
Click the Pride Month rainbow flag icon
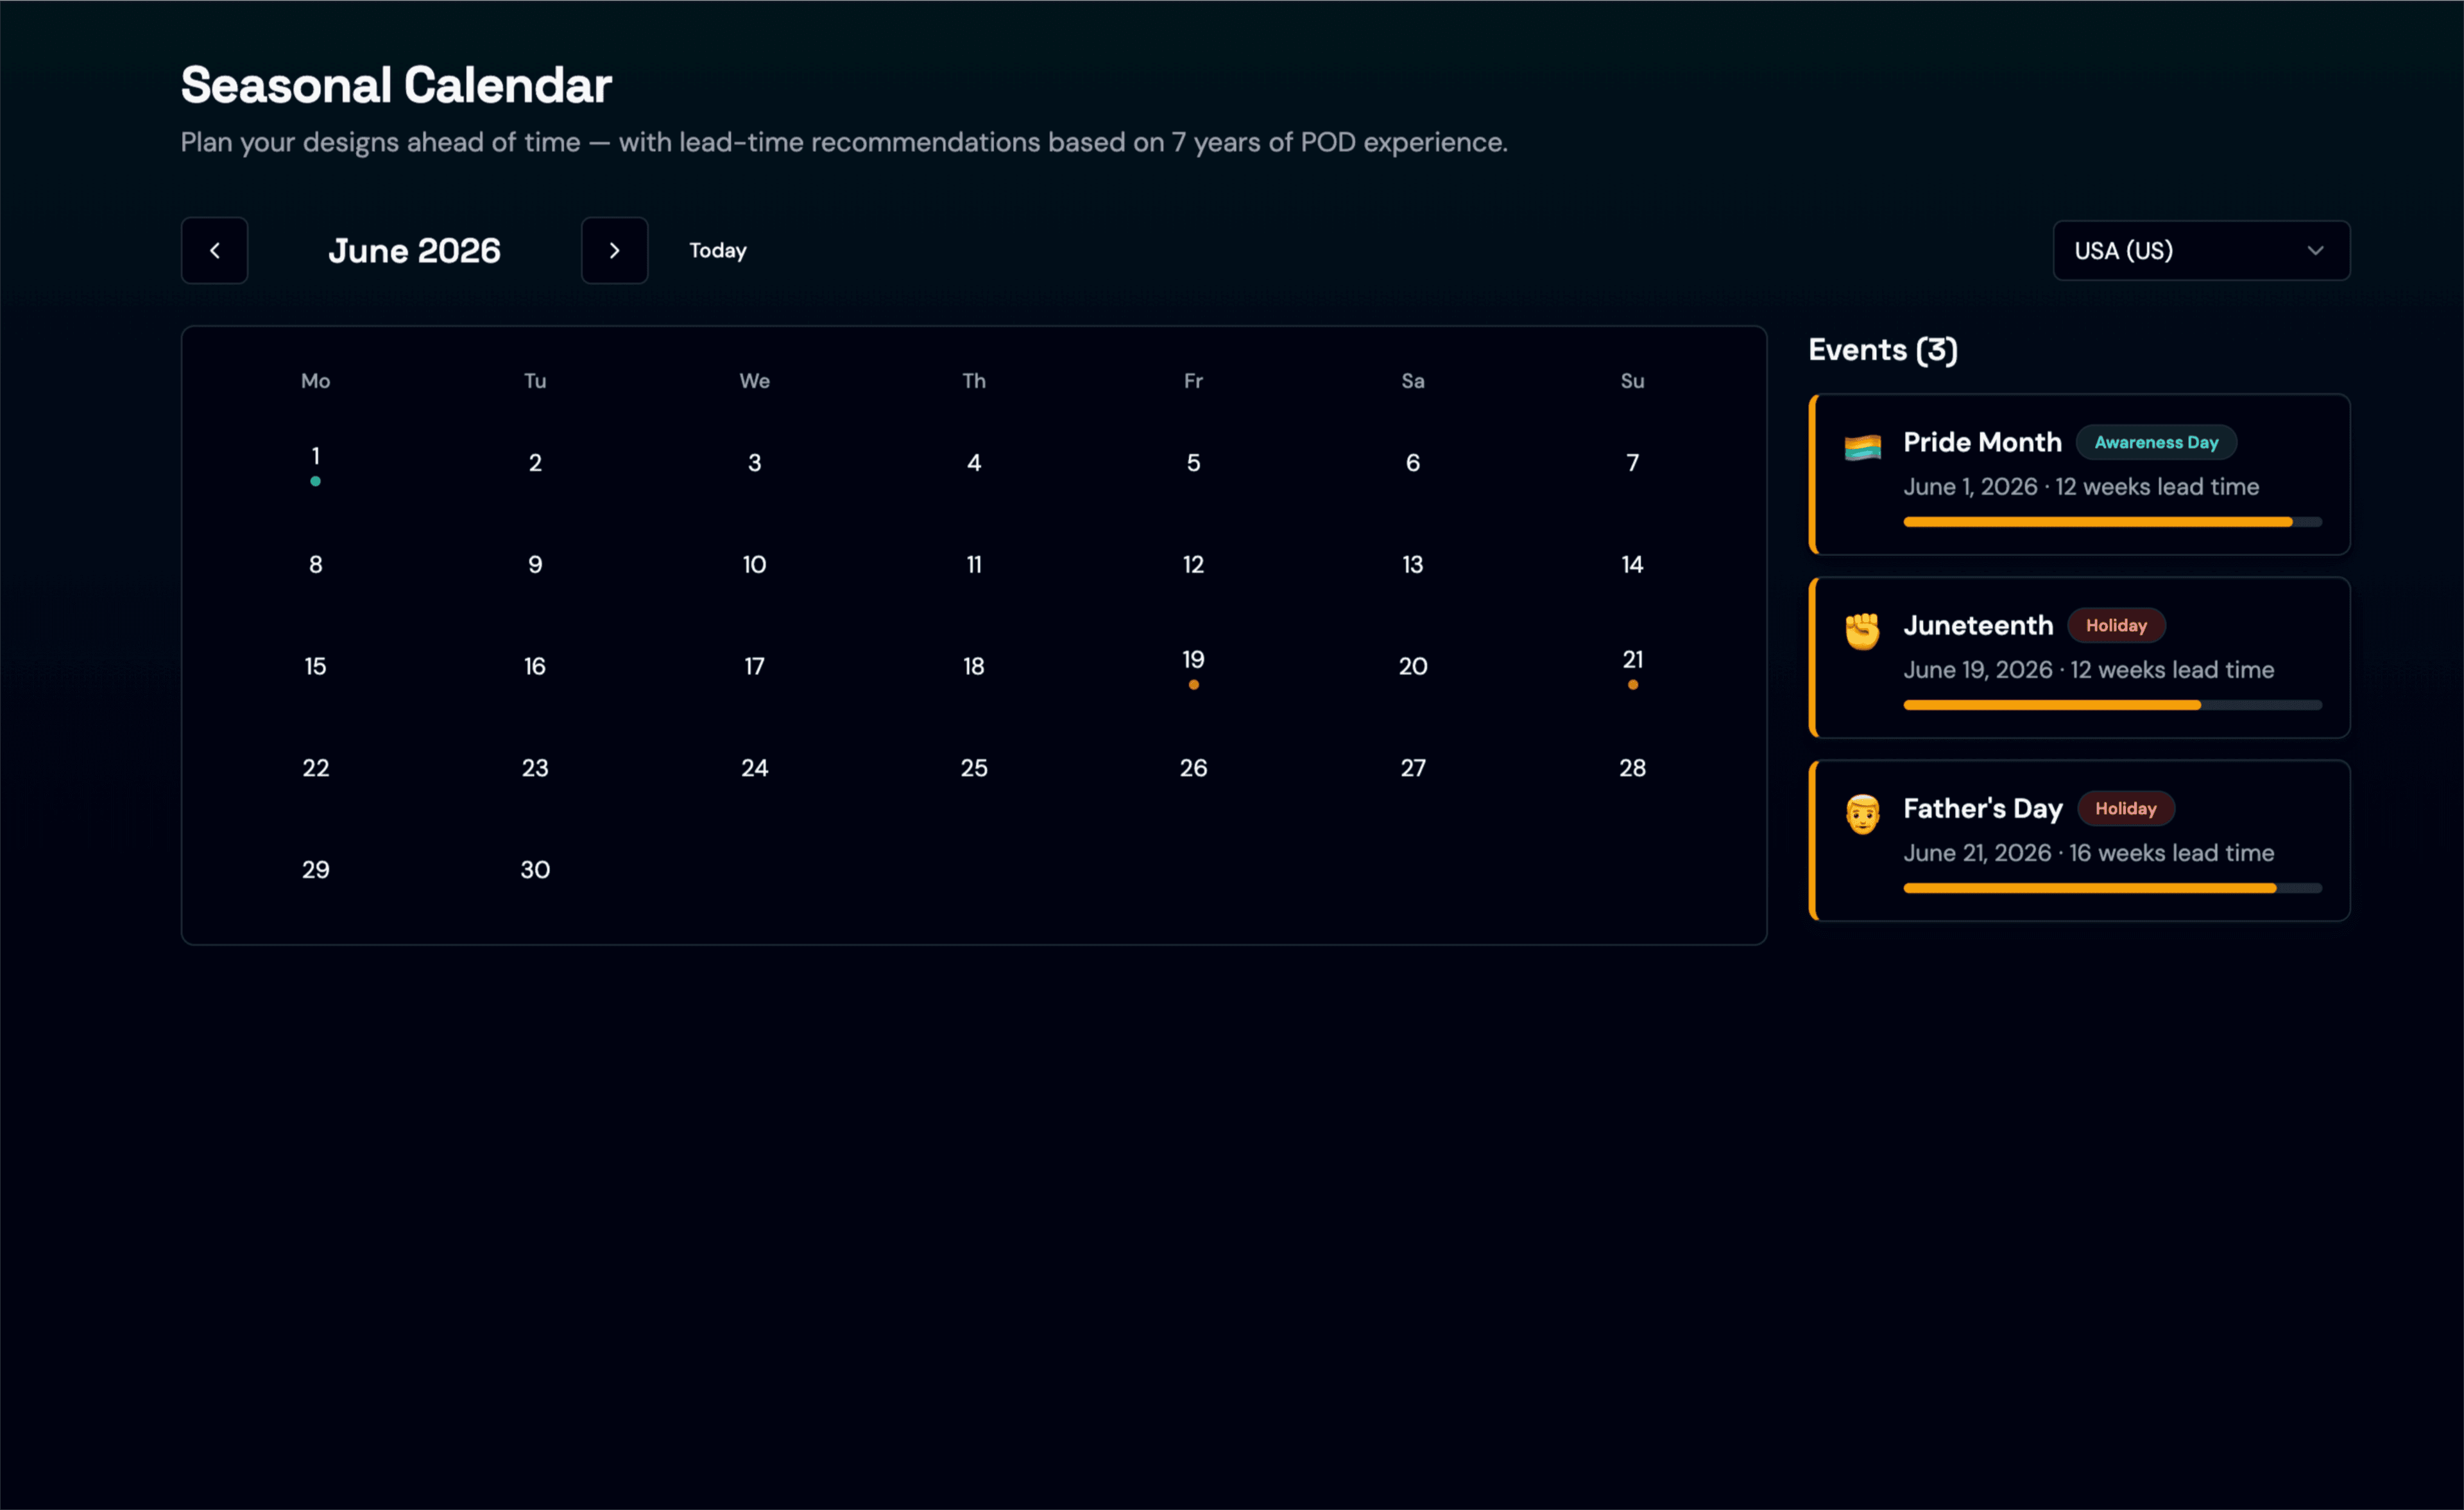click(x=1862, y=447)
